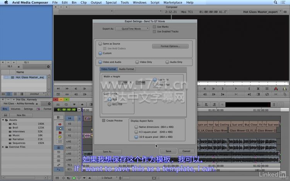Open the Apple menu

tap(6, 2)
